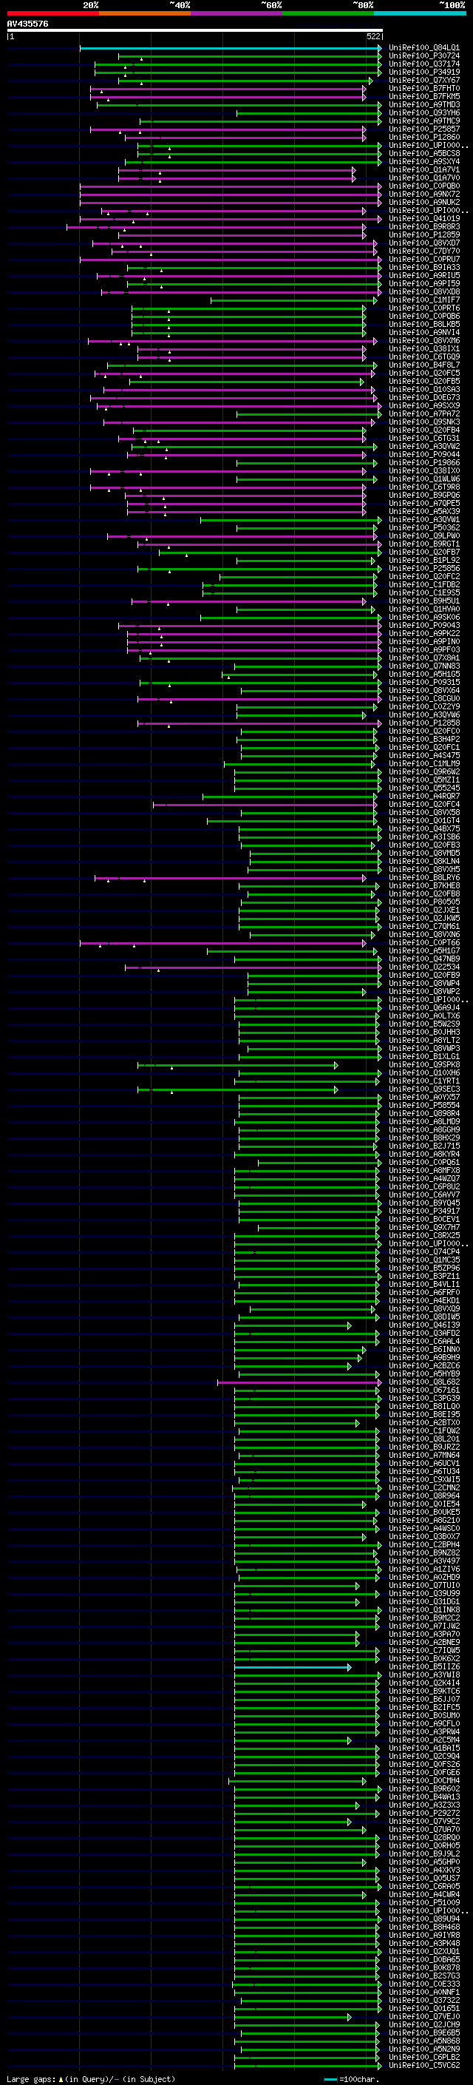Click the UniRef100_P58554 row label

pyautogui.click(x=424, y=1105)
